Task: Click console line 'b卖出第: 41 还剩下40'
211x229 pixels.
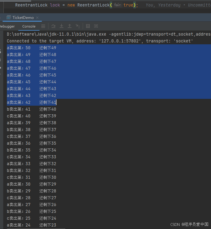Action: [x=31, y=109]
